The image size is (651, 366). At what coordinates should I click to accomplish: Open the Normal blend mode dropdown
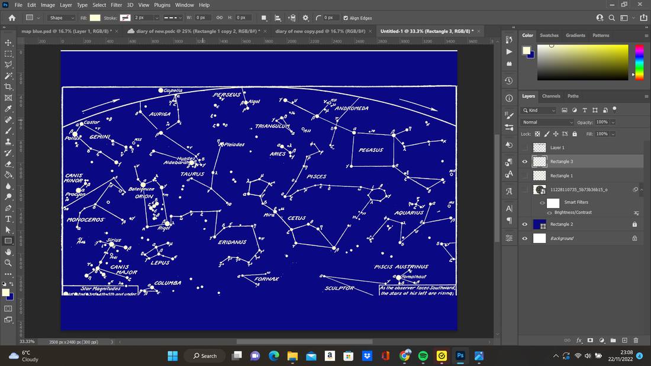point(547,122)
